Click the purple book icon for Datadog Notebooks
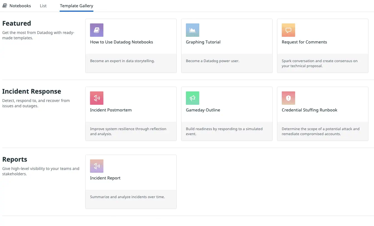Image resolution: width=374 pixels, height=226 pixels. [x=97, y=30]
